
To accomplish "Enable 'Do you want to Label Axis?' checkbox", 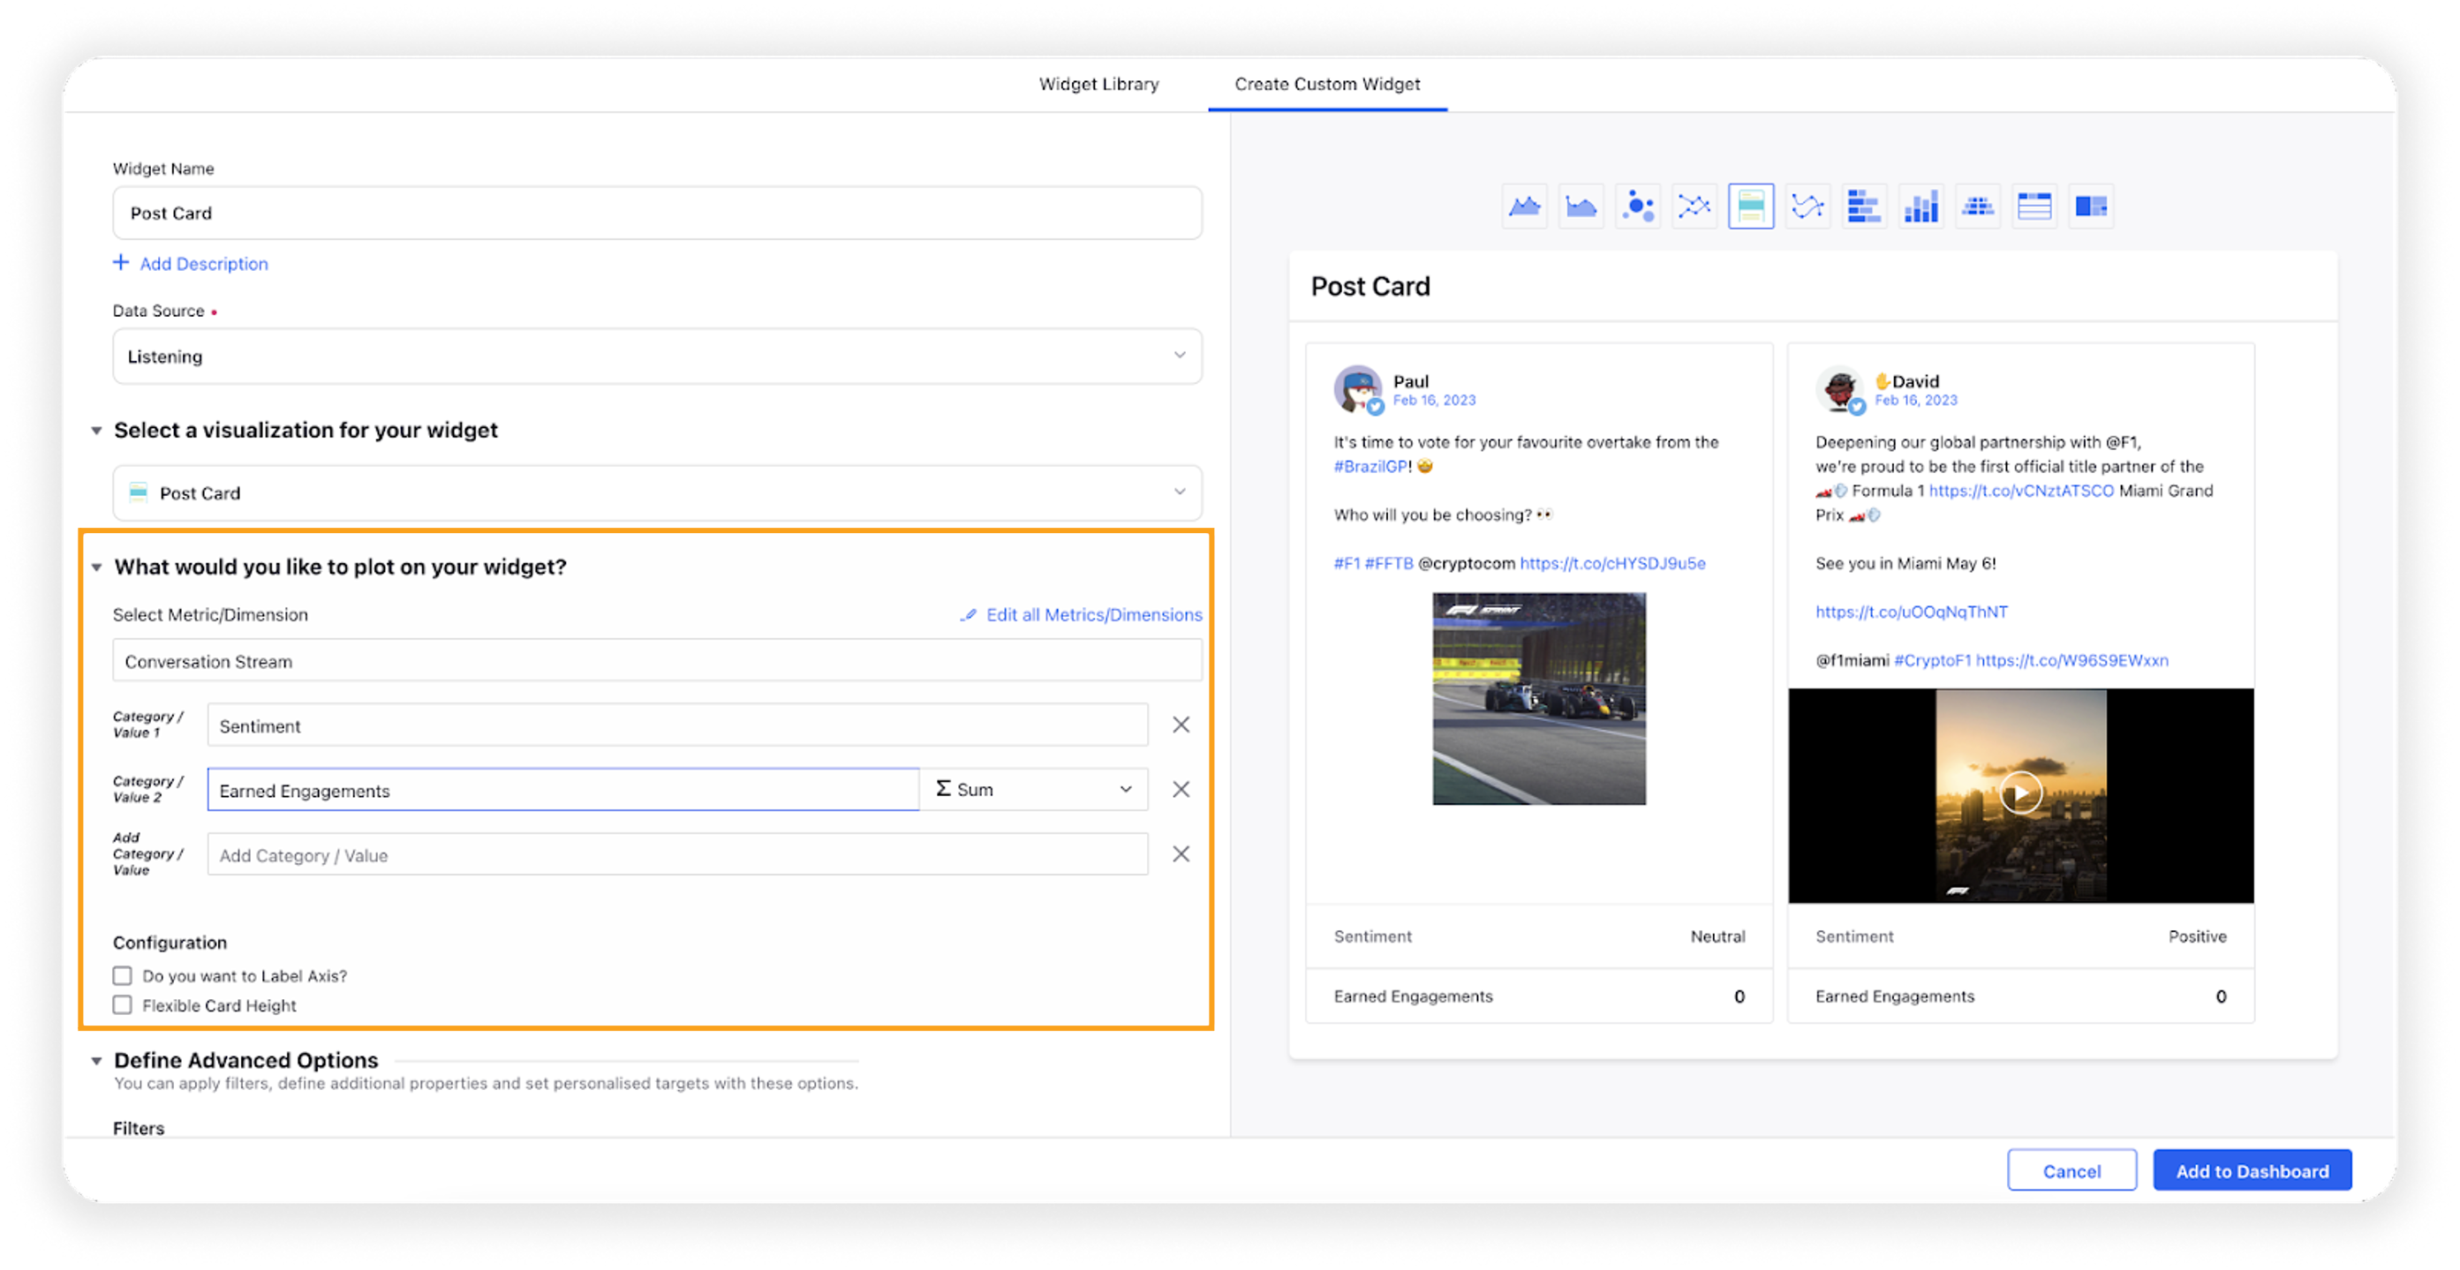I will [x=122, y=977].
